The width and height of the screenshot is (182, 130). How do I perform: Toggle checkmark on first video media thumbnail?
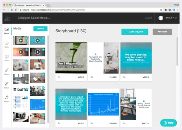(x=27, y=38)
